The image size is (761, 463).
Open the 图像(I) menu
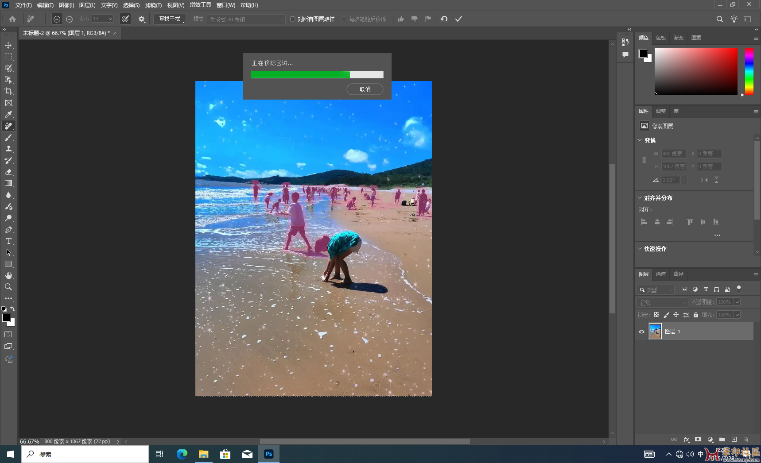[66, 5]
